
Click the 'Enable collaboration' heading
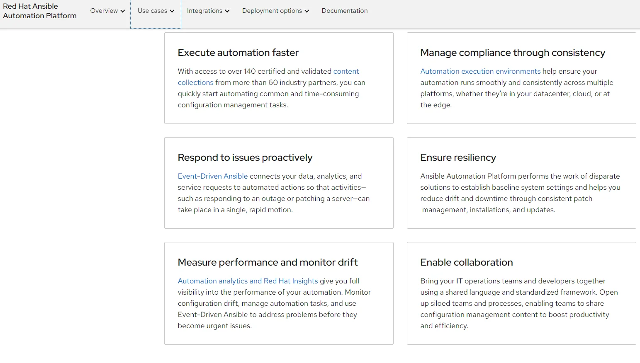[x=467, y=262]
